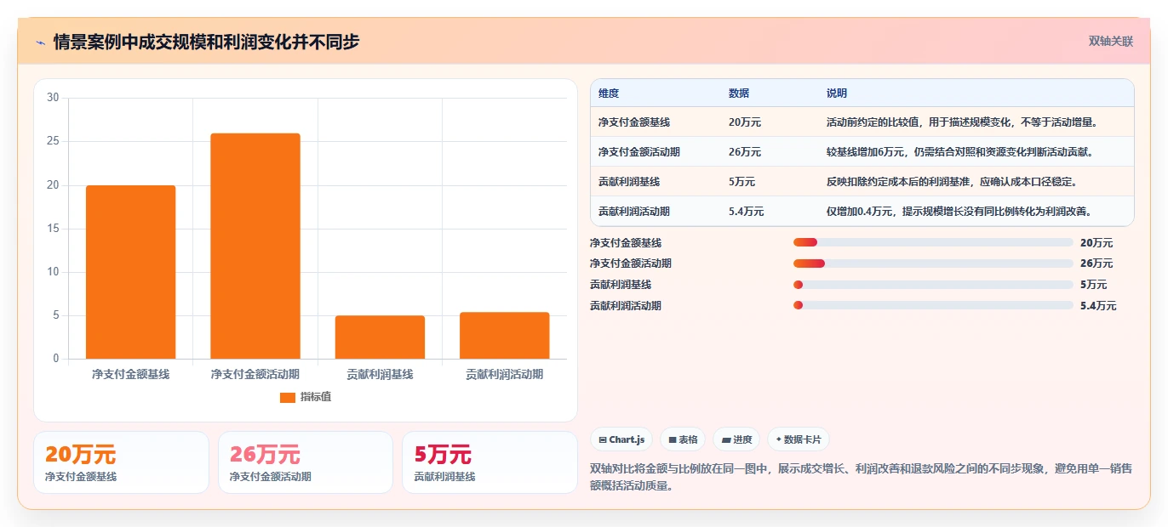1168x527 pixels.
Task: Open the 20万元 净支付金额基线 data card
Action: click(121, 462)
